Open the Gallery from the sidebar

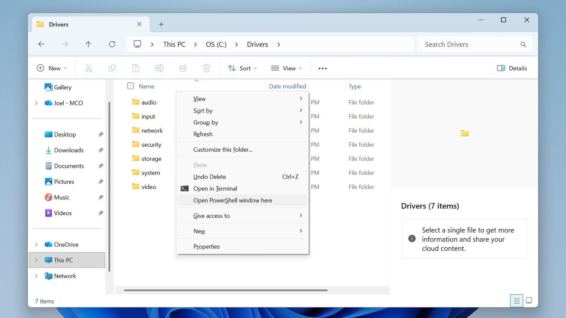click(x=62, y=87)
